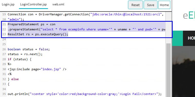
Task: Click the prepareStatement select query line
Action: (x=86, y=29)
